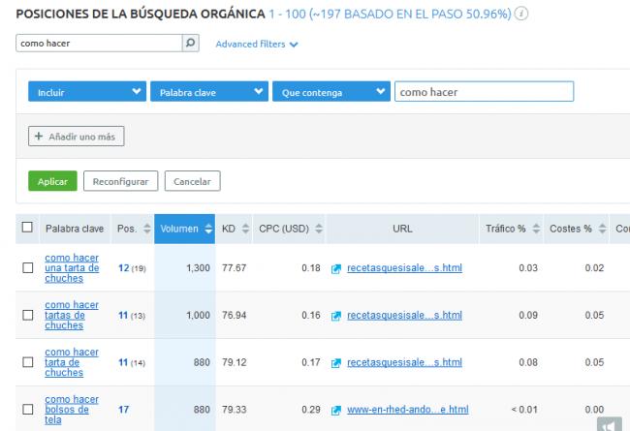The image size is (630, 431).
Task: Toggle the select-all checkbox in table header
Action: [x=27, y=227]
